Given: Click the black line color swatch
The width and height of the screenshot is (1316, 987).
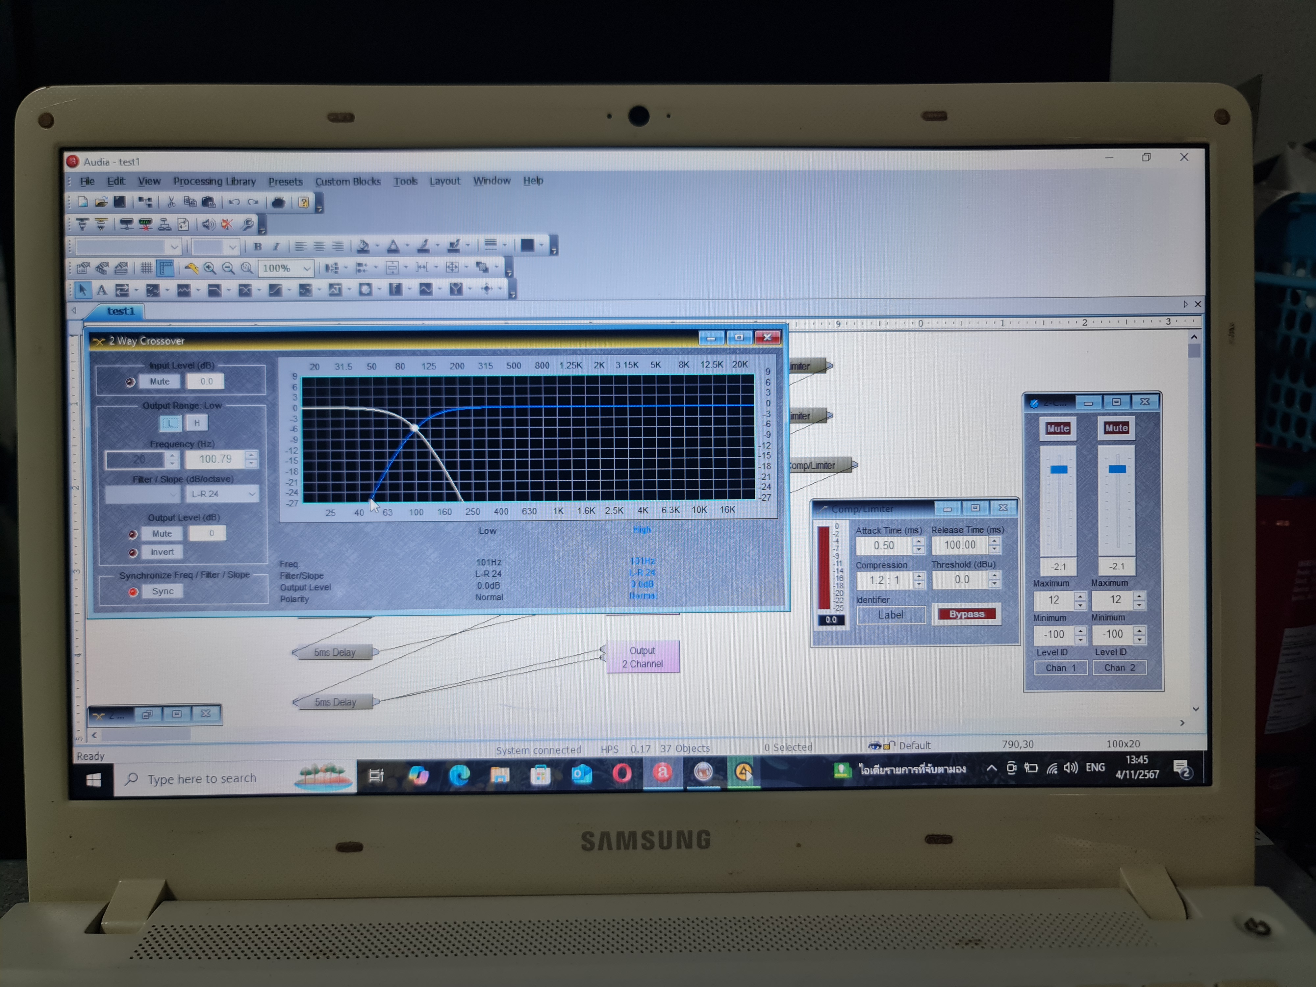Looking at the screenshot, I should point(527,245).
